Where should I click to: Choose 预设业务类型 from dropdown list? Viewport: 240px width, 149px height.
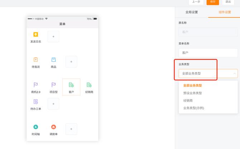pos(193,93)
